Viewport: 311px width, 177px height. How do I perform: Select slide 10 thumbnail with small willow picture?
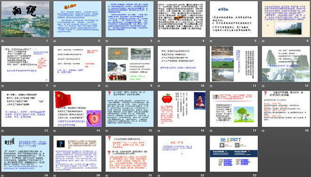pos(182,64)
